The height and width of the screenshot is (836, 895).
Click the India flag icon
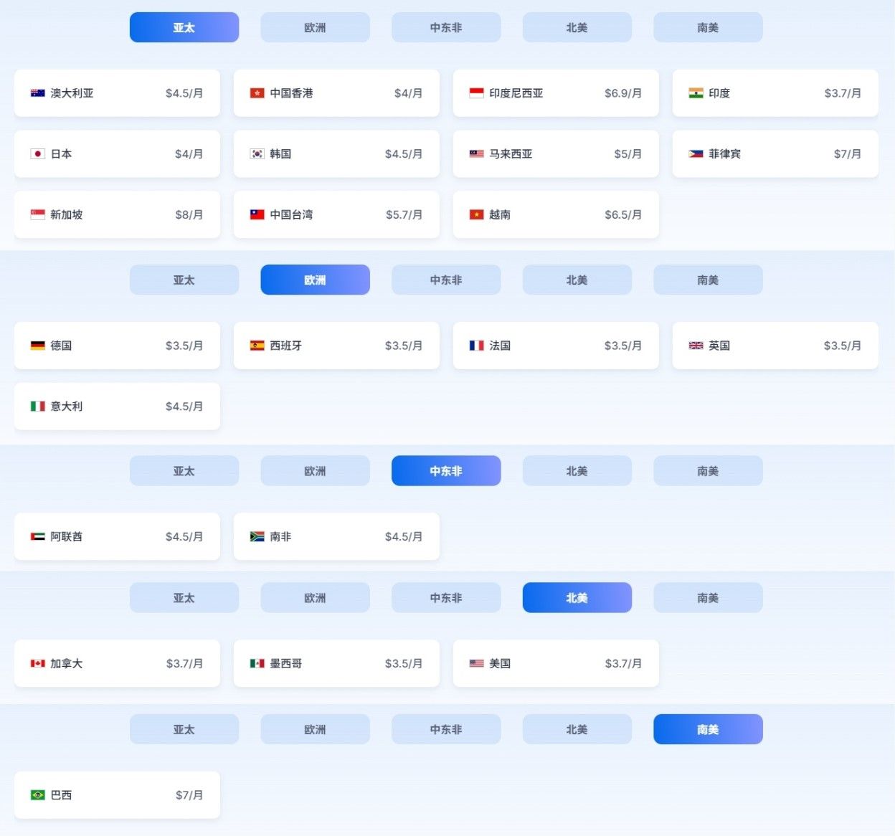pyautogui.click(x=696, y=93)
